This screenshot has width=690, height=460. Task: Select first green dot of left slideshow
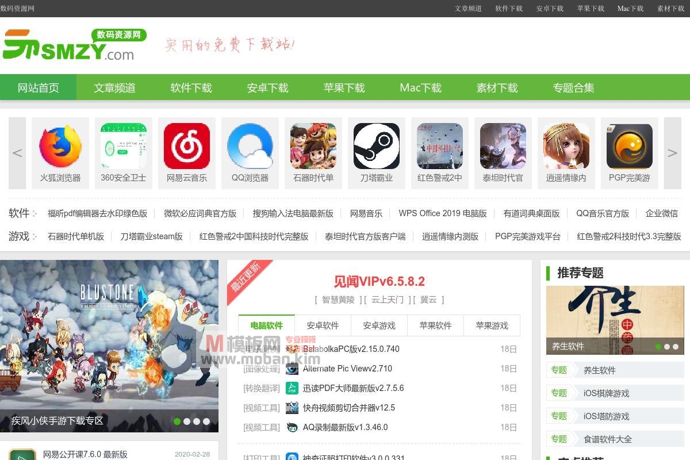point(177,421)
